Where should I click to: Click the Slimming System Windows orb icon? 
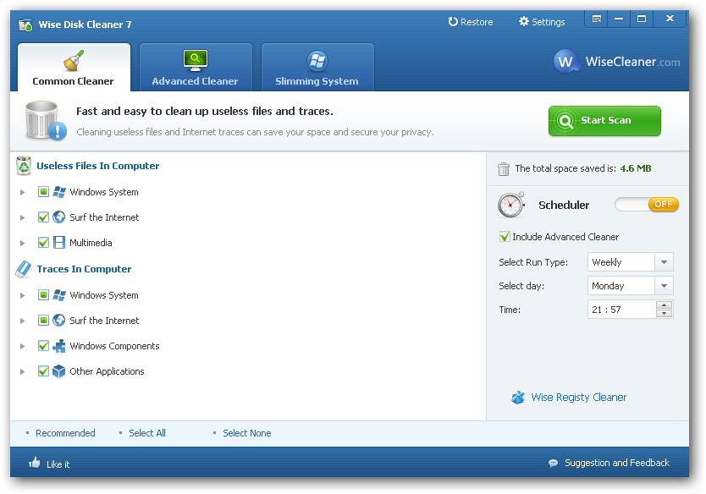tap(317, 61)
